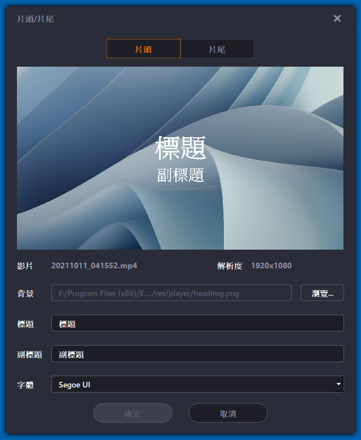
Task: Click inside the 標題 text field
Action: tap(197, 323)
